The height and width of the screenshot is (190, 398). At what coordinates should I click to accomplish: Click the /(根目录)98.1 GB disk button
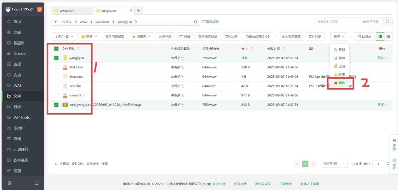point(258,37)
